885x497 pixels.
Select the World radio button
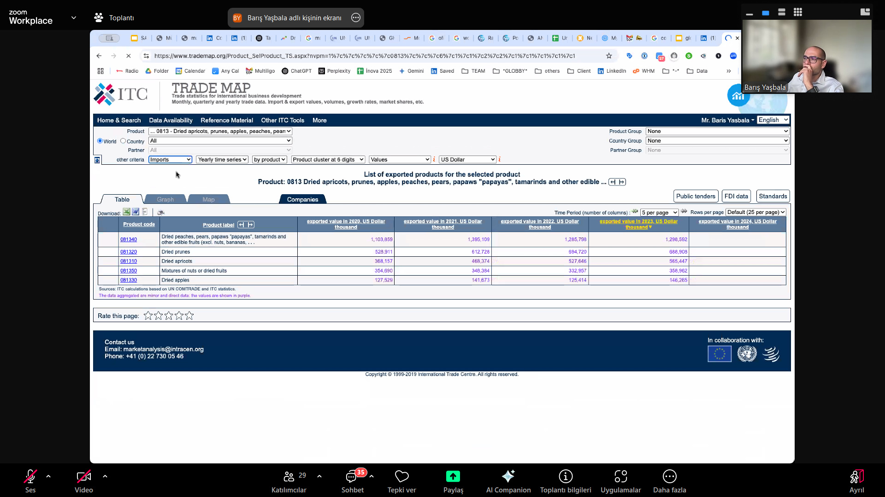click(100, 141)
